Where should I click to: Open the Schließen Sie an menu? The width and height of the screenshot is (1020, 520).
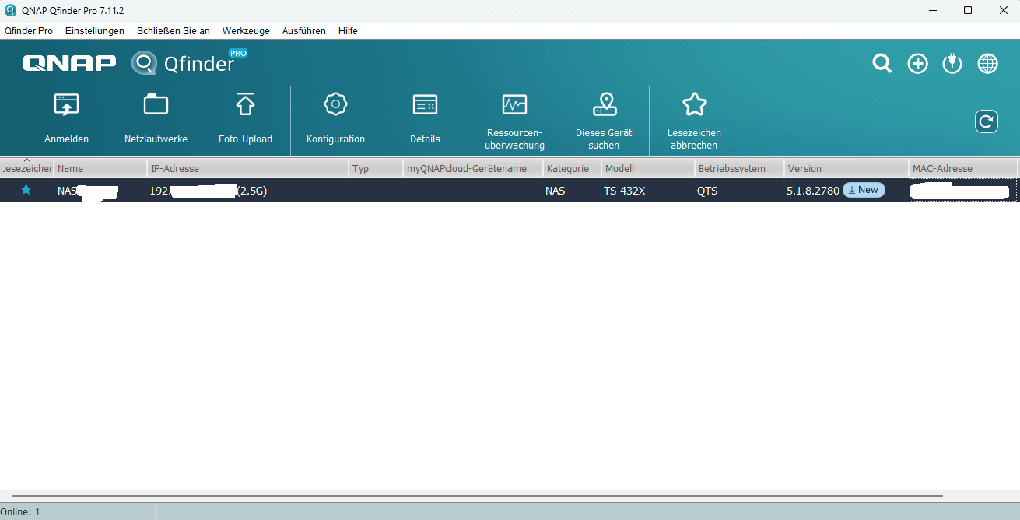click(174, 31)
